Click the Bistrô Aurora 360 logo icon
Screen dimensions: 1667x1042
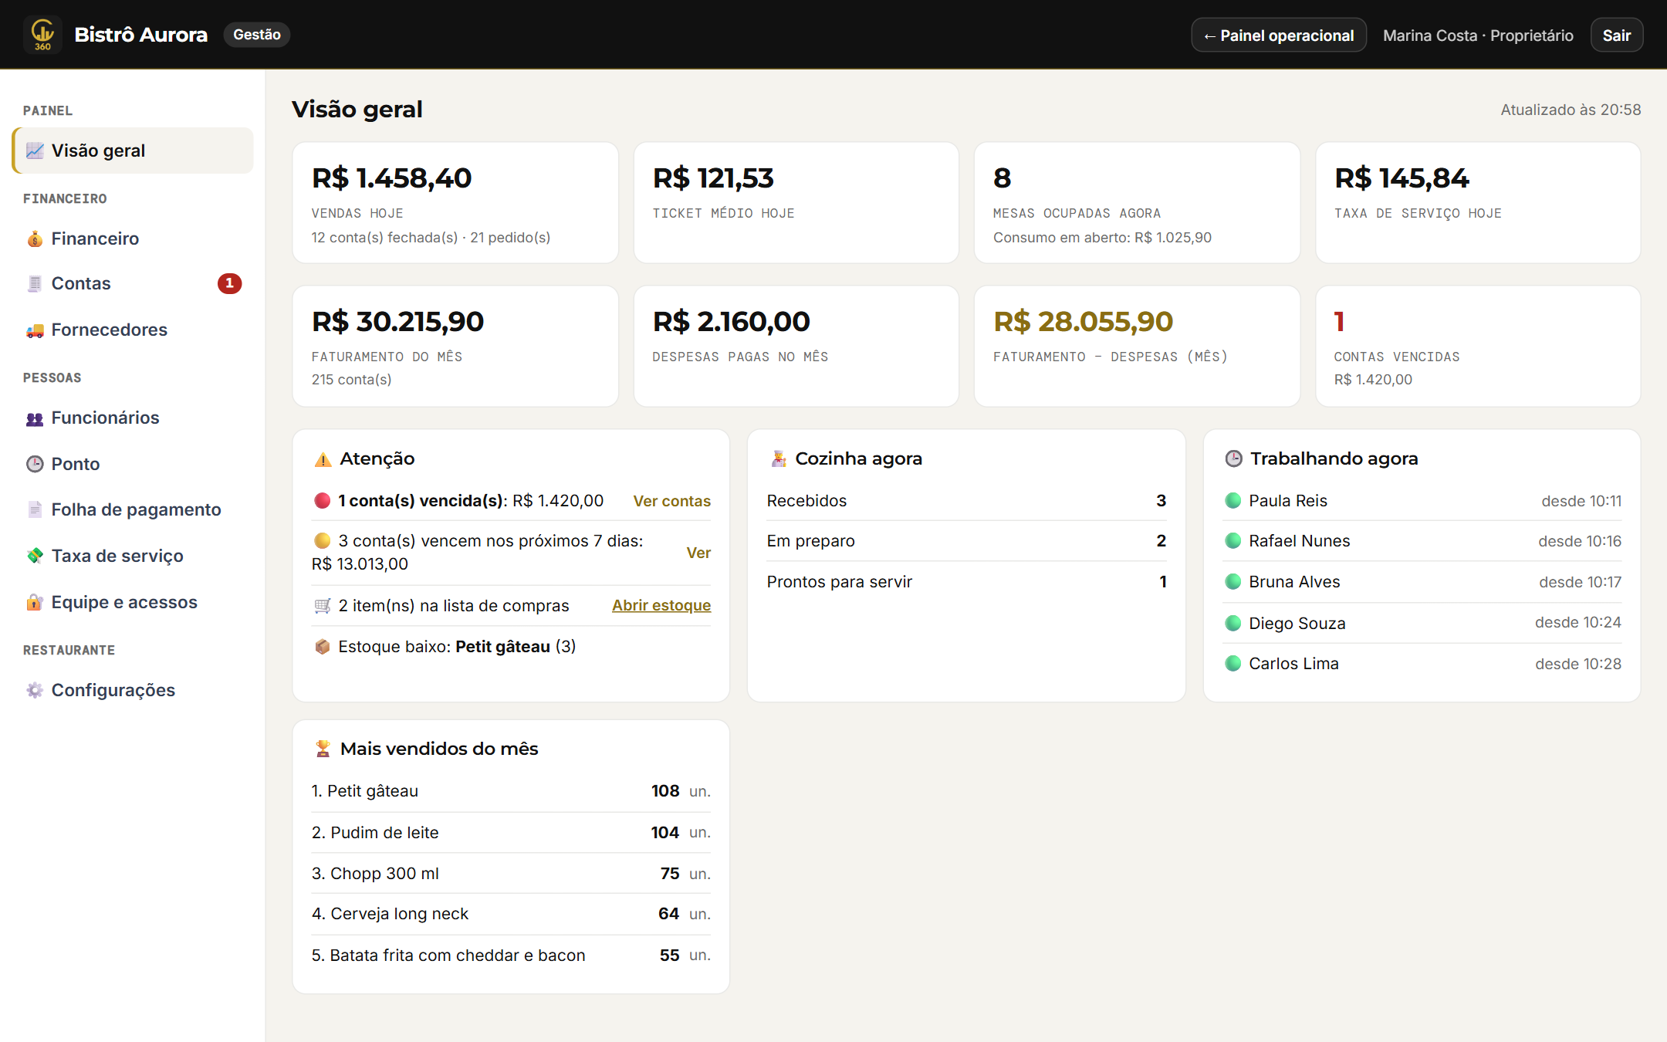[x=42, y=35]
